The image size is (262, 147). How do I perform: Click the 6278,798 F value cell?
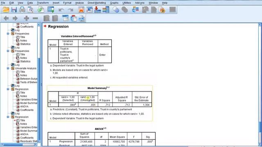click(x=134, y=142)
